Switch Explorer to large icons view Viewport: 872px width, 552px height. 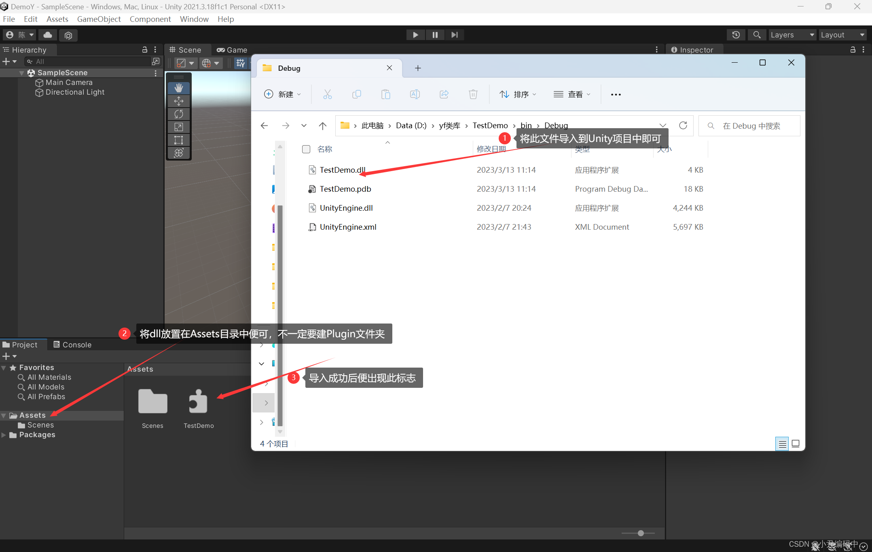[796, 444]
